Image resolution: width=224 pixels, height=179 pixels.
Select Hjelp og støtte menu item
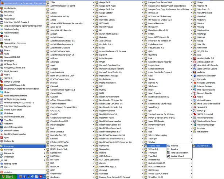pyautogui.click(x=23, y=164)
